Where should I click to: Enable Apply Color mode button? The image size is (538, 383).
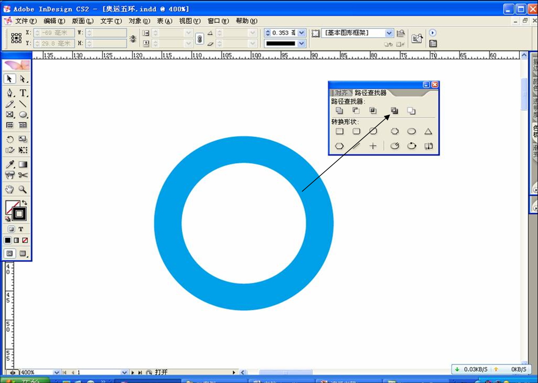[x=7, y=240]
